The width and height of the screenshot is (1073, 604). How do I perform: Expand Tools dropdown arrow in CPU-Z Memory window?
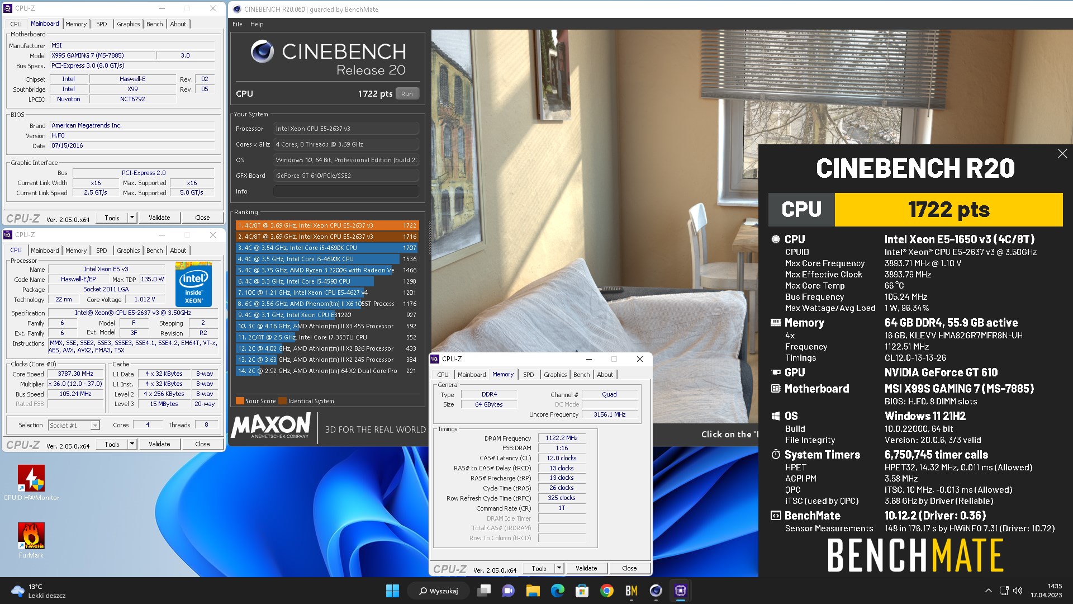pos(559,568)
